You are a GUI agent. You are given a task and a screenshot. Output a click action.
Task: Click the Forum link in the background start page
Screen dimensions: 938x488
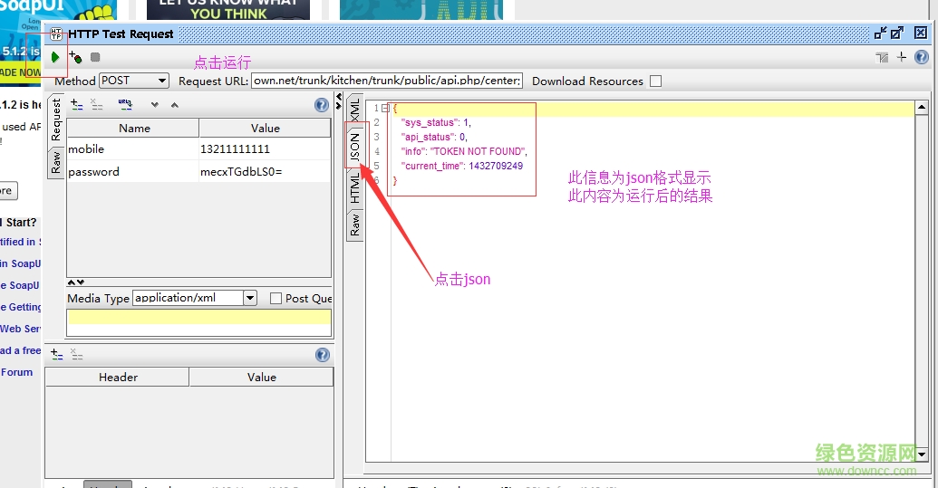(x=16, y=372)
